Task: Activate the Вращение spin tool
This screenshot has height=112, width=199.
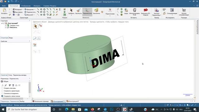Action: click(x=29, y=9)
